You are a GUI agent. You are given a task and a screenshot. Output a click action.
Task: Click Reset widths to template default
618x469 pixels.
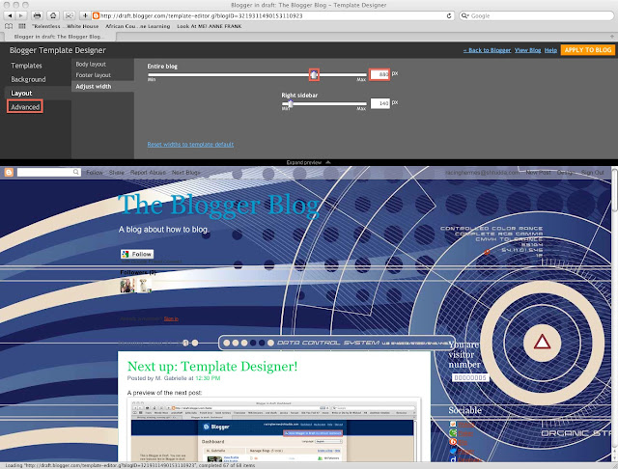tap(190, 144)
